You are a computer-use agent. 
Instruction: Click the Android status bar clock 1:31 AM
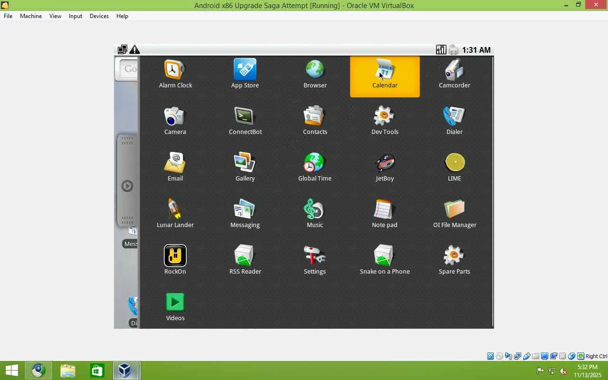tap(476, 50)
